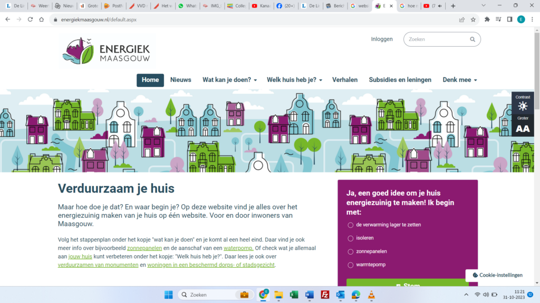Screen dimensions: 540x303
Task: Open volume speaker icon in system tray
Action: coord(486,295)
